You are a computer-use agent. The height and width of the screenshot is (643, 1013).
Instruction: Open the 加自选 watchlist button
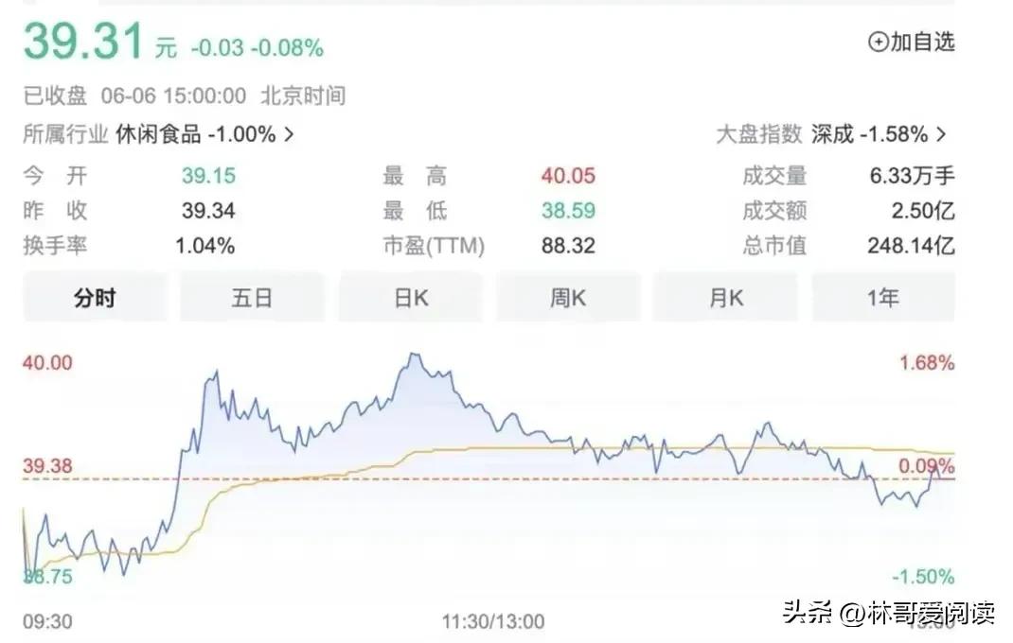914,43
